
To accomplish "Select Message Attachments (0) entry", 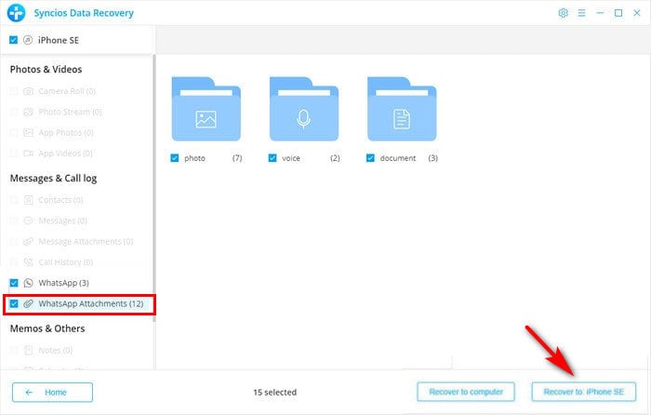I will (x=86, y=241).
